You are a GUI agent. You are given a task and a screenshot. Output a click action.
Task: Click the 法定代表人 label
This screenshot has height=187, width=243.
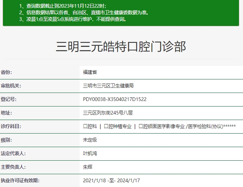(13, 153)
